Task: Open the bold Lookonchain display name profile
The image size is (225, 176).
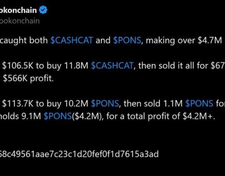Action: (x=18, y=10)
